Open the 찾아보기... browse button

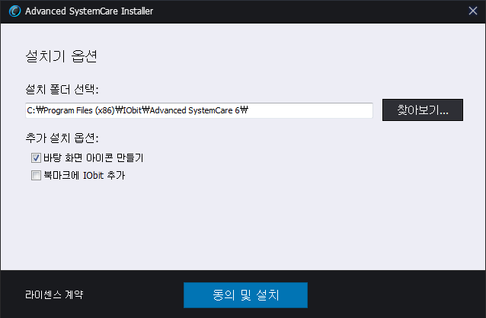click(423, 110)
